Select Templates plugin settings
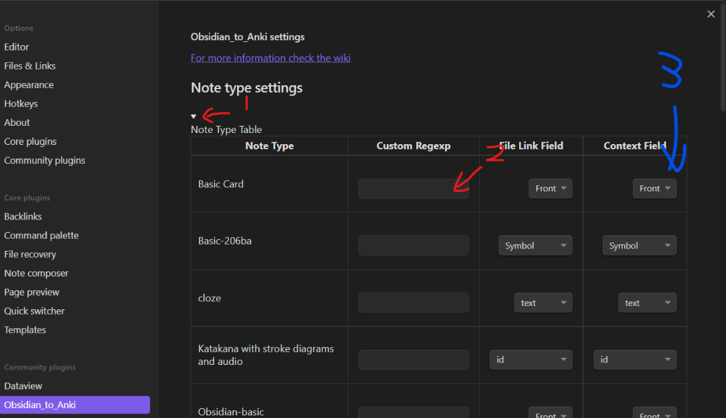726x418 pixels. 25,330
